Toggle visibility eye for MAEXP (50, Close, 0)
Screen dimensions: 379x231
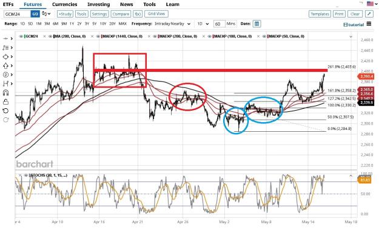(x=264, y=36)
